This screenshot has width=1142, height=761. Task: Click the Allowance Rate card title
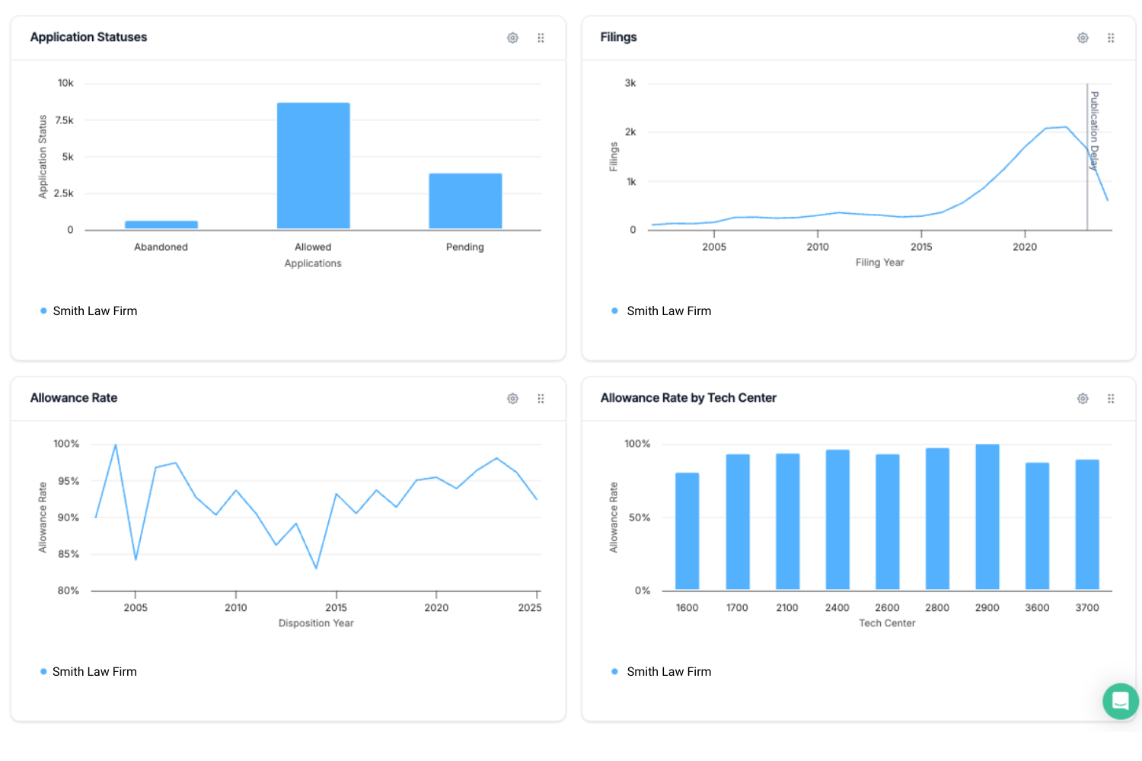pos(74,398)
